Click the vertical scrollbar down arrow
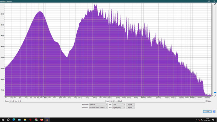Image resolution: width=217 pixels, height=122 pixels. 212,96
